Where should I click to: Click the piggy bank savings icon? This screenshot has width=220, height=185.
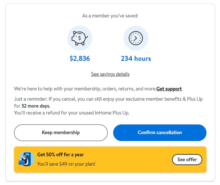tap(79, 38)
